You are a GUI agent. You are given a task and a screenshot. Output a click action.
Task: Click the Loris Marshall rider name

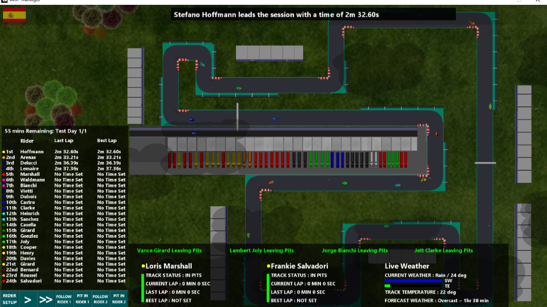click(x=169, y=266)
